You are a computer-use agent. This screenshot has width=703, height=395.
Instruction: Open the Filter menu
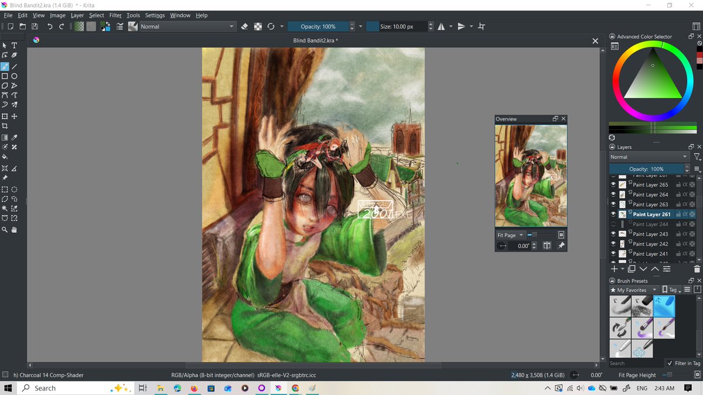tap(115, 15)
